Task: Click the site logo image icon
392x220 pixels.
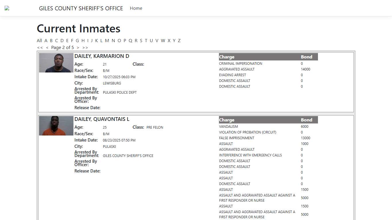Action: tap(6, 8)
